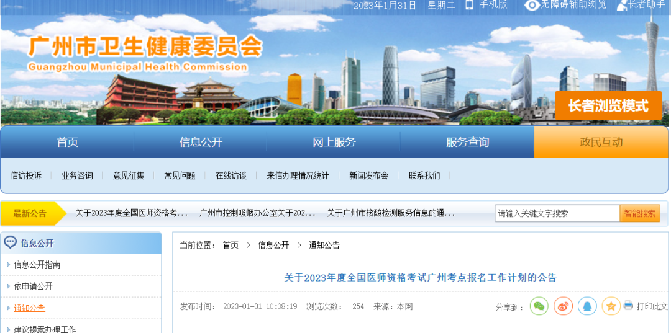Share article via WeChat icon
671x333 pixels.
point(539,306)
